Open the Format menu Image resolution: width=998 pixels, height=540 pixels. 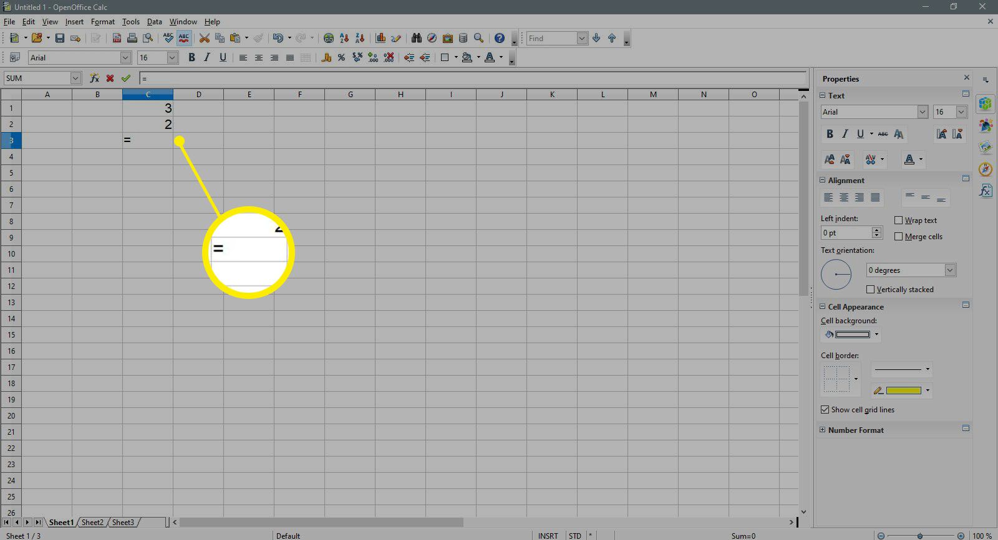tap(103, 22)
